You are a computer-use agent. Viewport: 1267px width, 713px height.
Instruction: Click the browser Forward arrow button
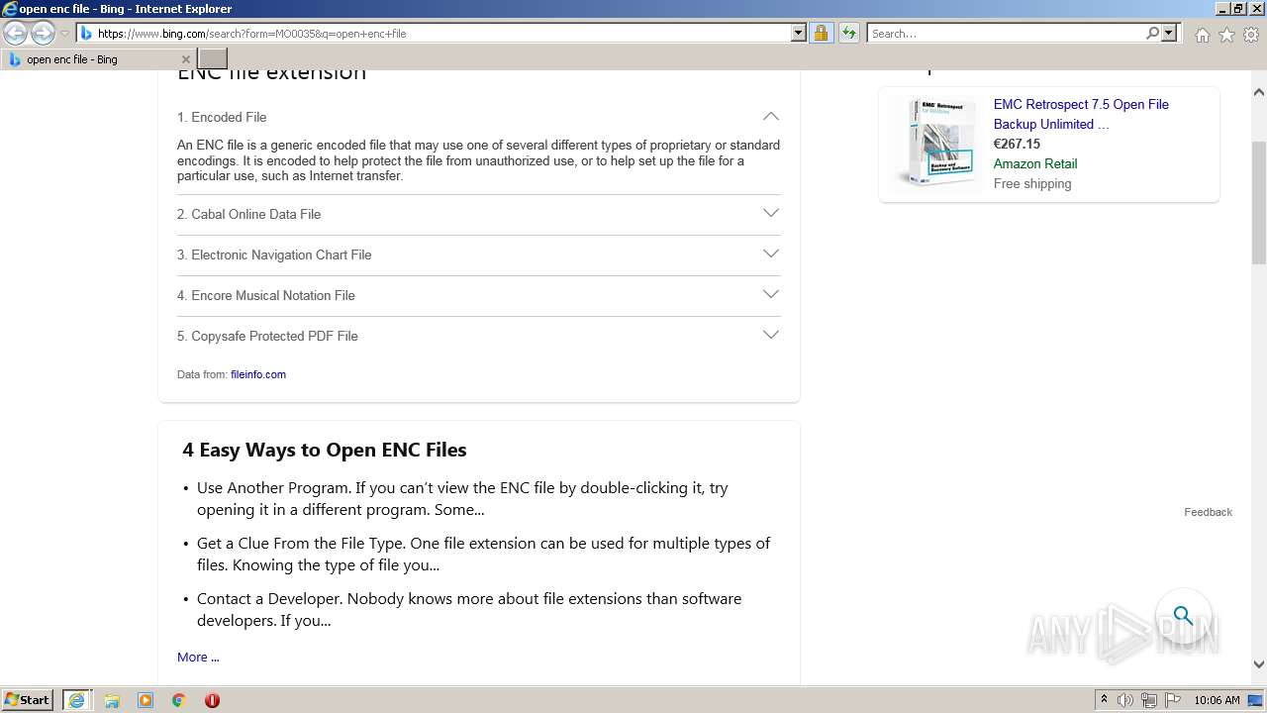coord(43,34)
